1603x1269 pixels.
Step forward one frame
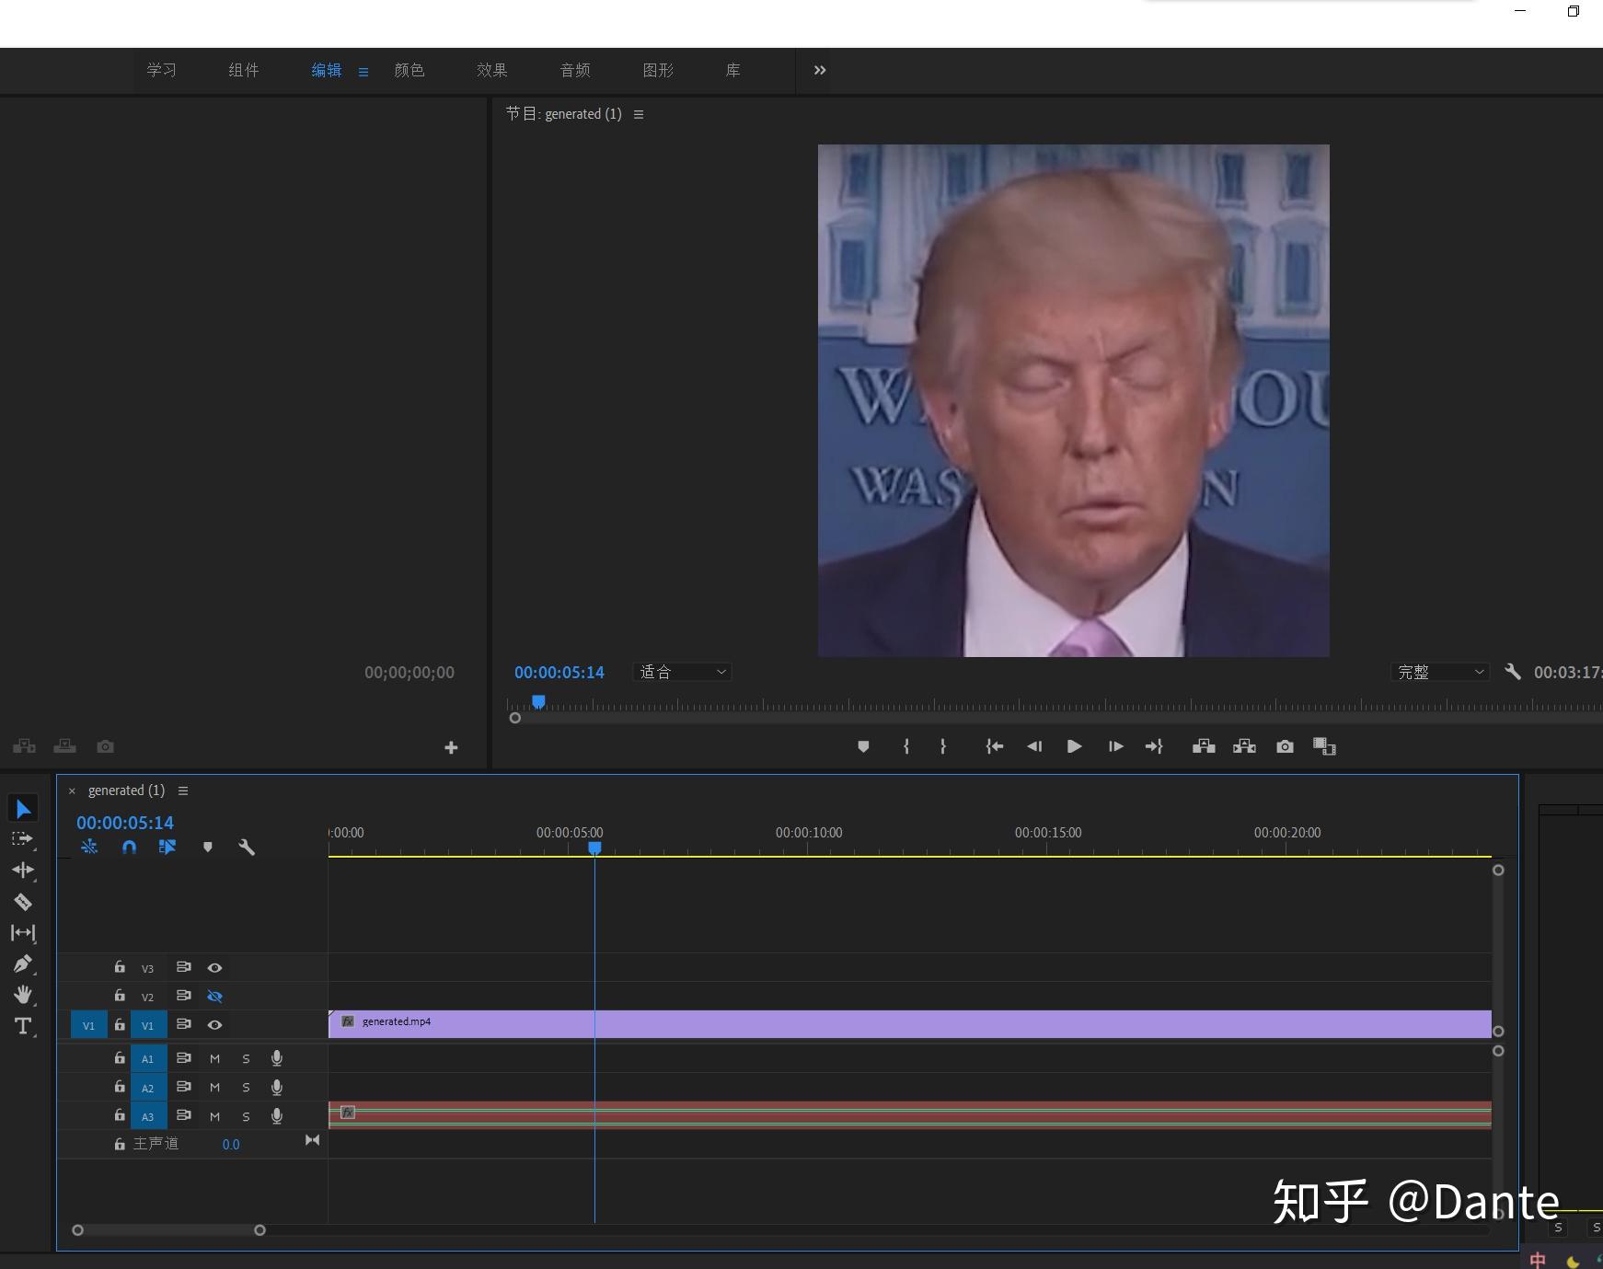[x=1115, y=746]
